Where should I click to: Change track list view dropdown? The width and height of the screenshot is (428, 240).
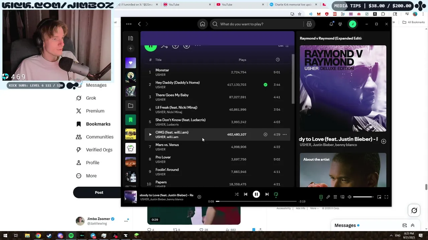[284, 46]
